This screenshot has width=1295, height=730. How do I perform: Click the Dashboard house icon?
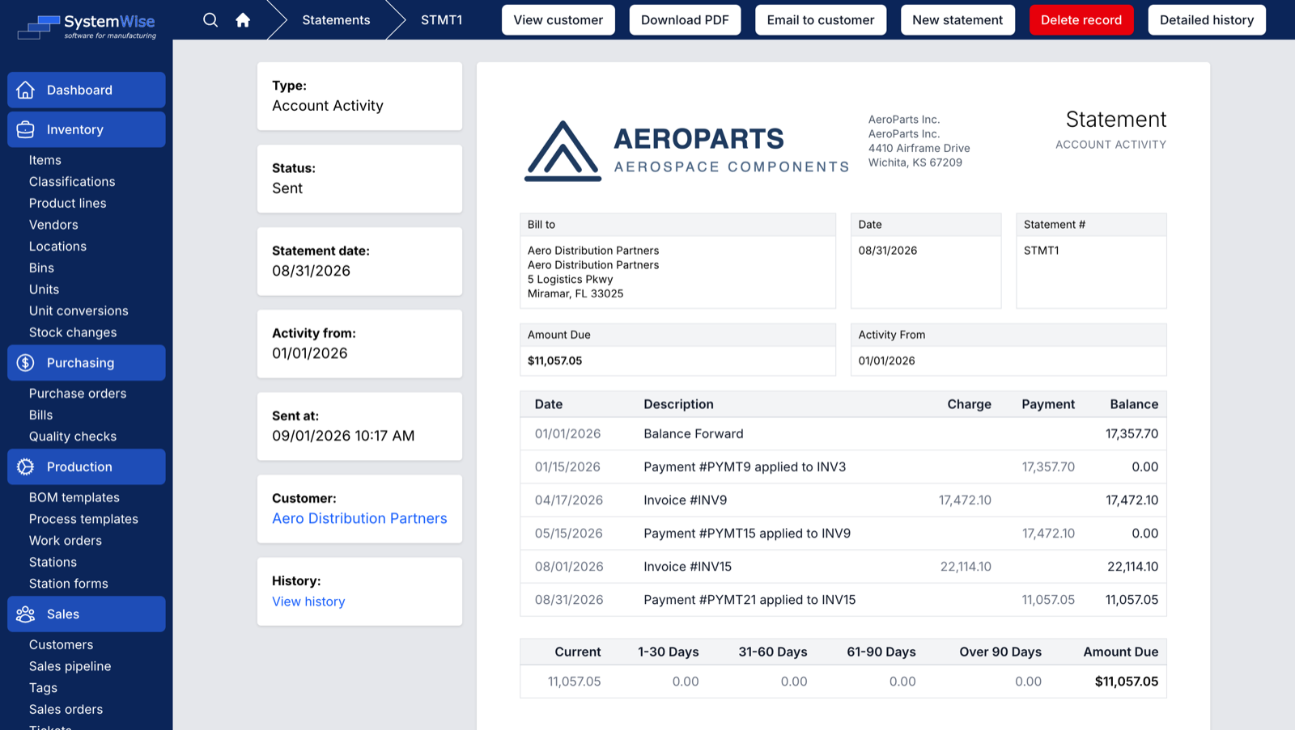26,90
